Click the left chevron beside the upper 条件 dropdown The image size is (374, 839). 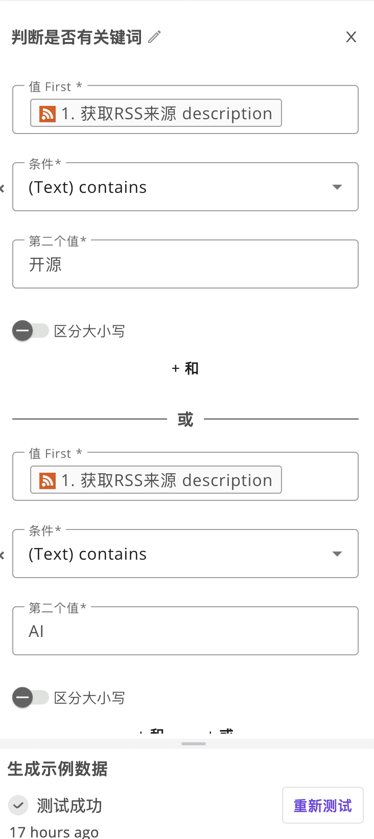click(x=2, y=188)
